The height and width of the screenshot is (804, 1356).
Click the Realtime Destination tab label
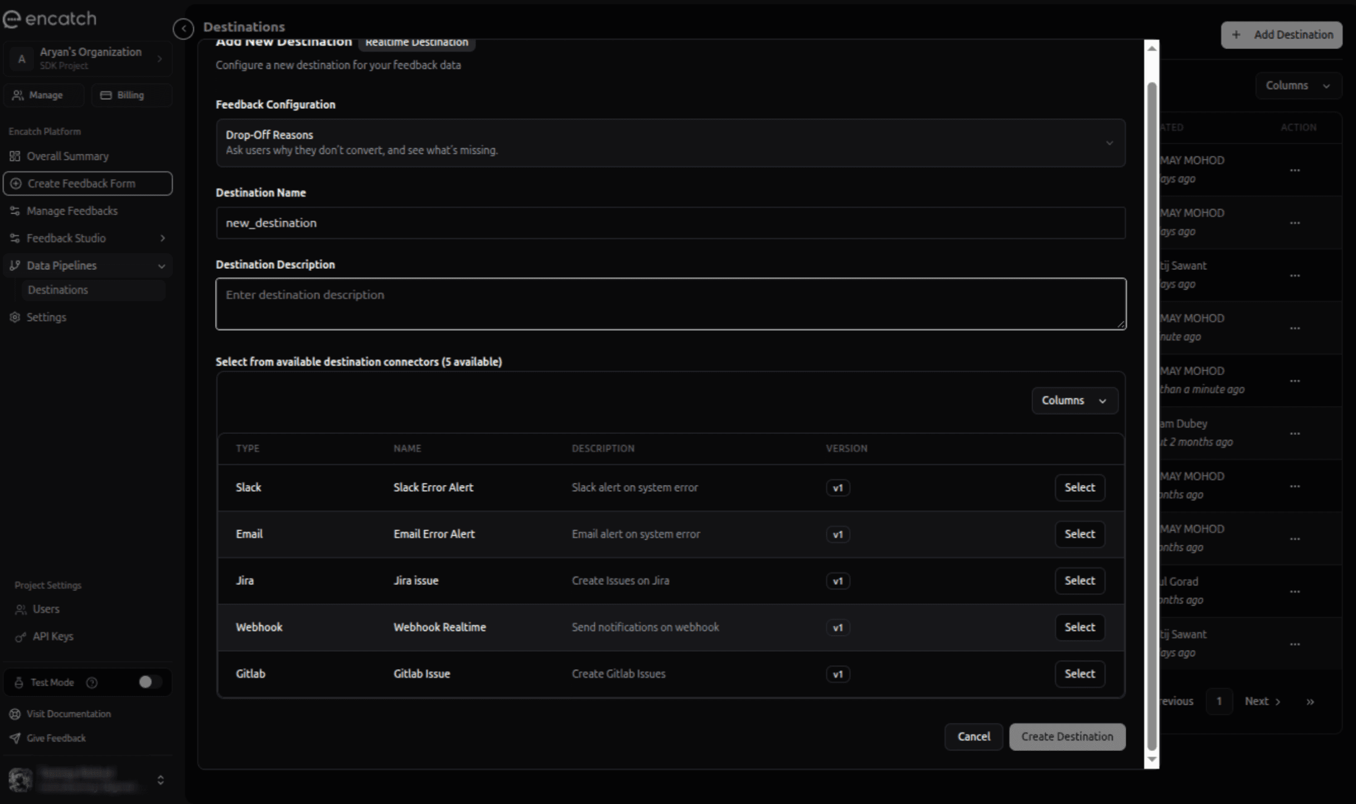pyautogui.click(x=416, y=42)
